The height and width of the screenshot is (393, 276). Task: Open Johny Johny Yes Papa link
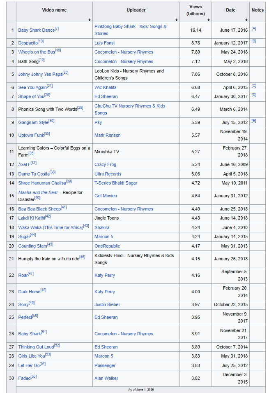(40, 75)
